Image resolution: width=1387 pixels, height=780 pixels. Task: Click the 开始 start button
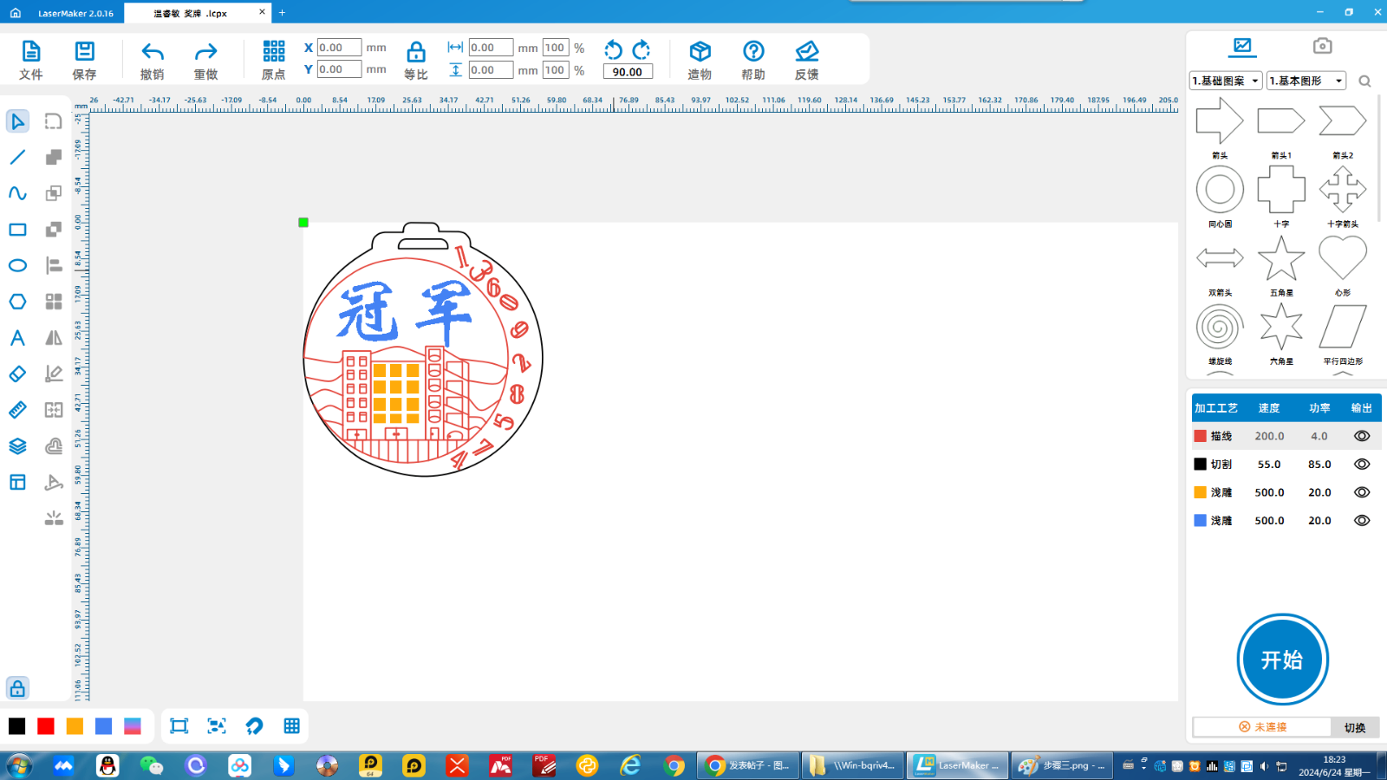[x=1282, y=660]
